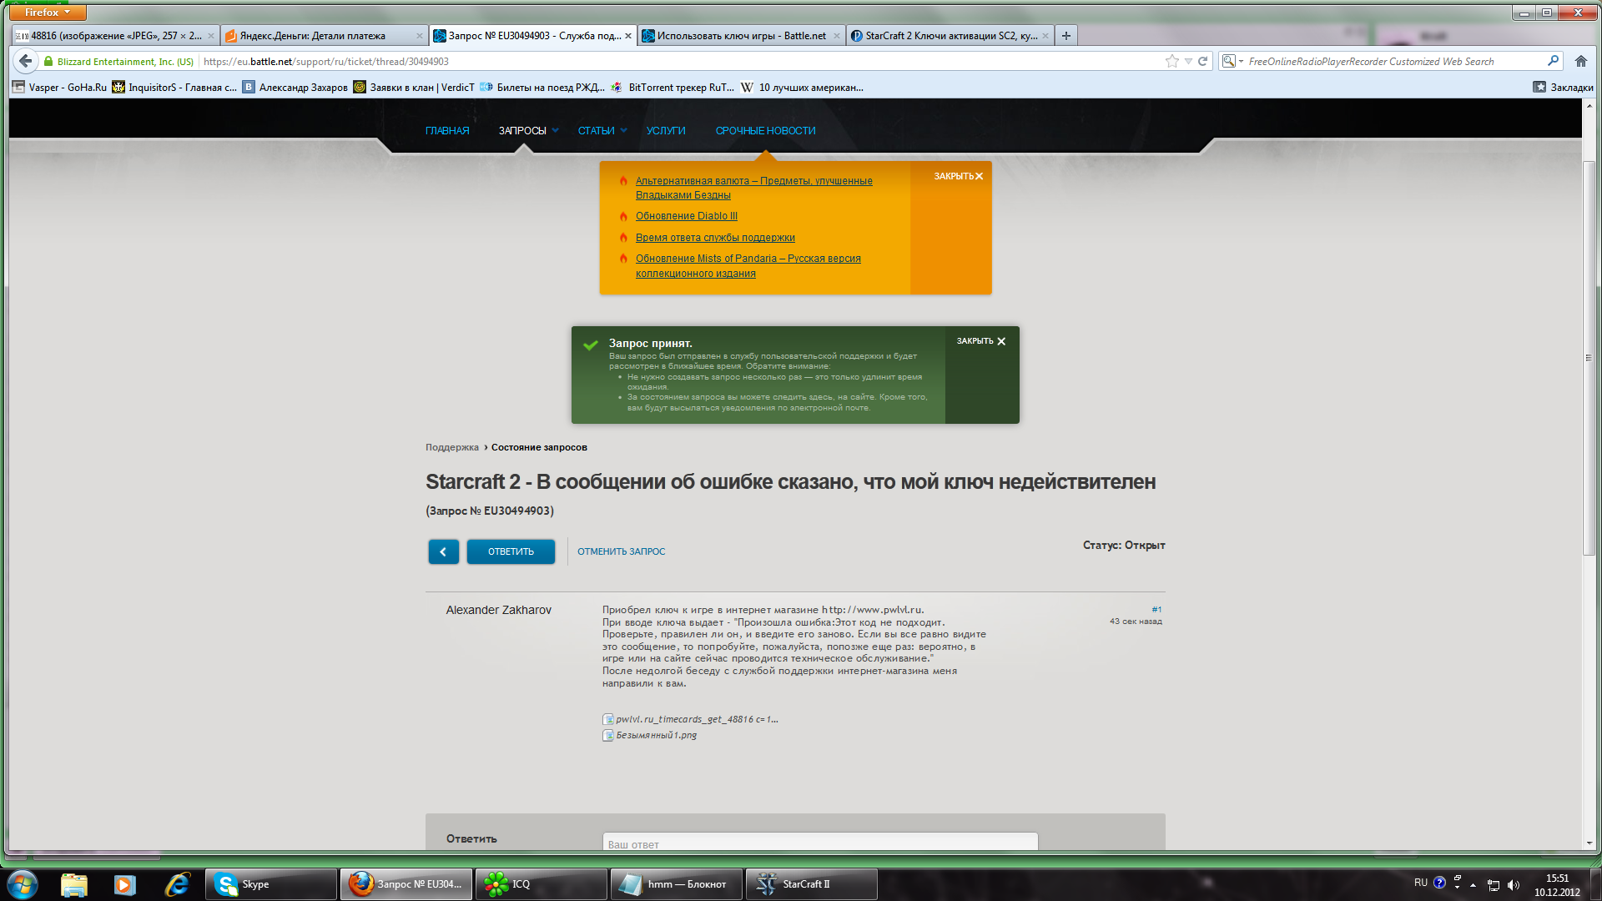Open the search engine selector dropdown
This screenshot has height=901, width=1602.
[1232, 61]
